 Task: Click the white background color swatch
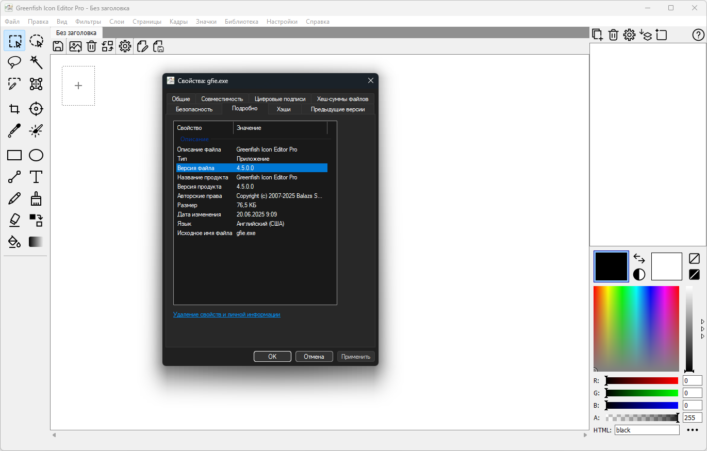coord(667,266)
